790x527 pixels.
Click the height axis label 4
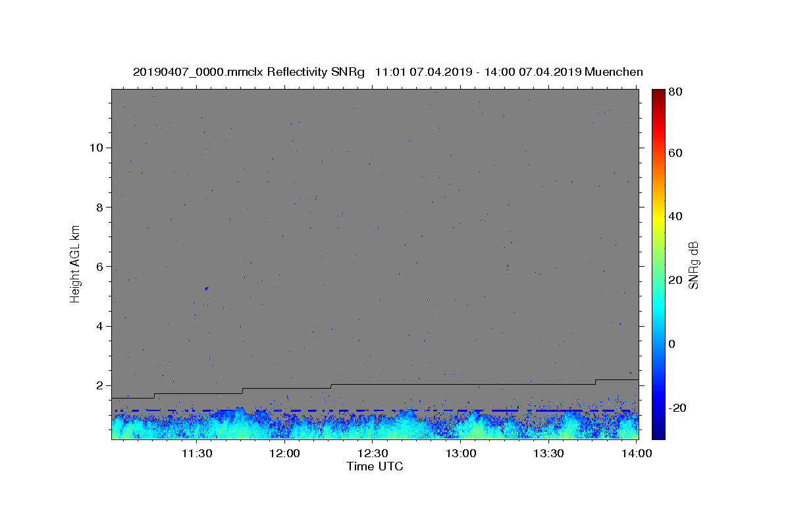point(100,326)
